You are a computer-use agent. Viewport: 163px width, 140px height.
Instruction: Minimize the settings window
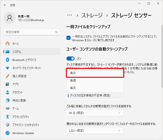tap(140, 4)
